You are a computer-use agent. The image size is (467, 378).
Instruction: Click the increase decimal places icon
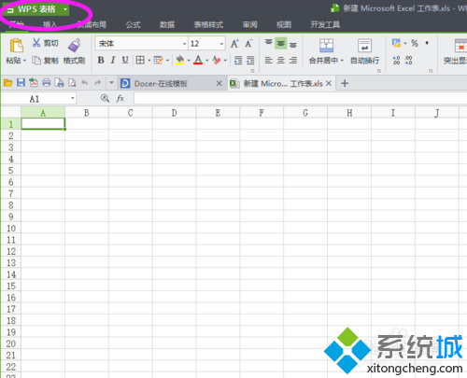click(x=396, y=60)
